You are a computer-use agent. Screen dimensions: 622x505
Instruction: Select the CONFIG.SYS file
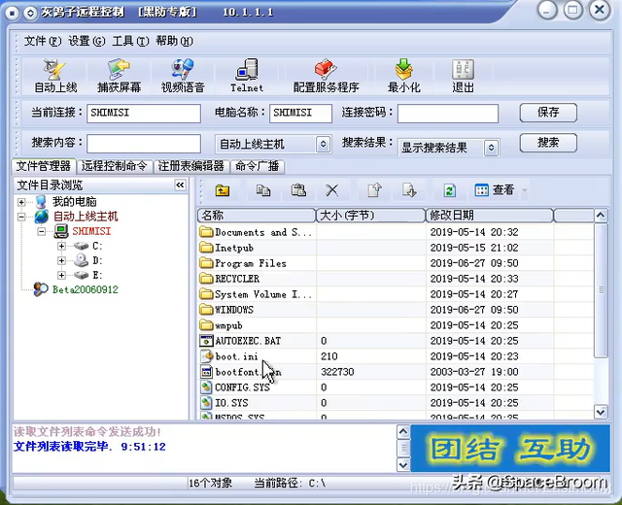point(242,387)
